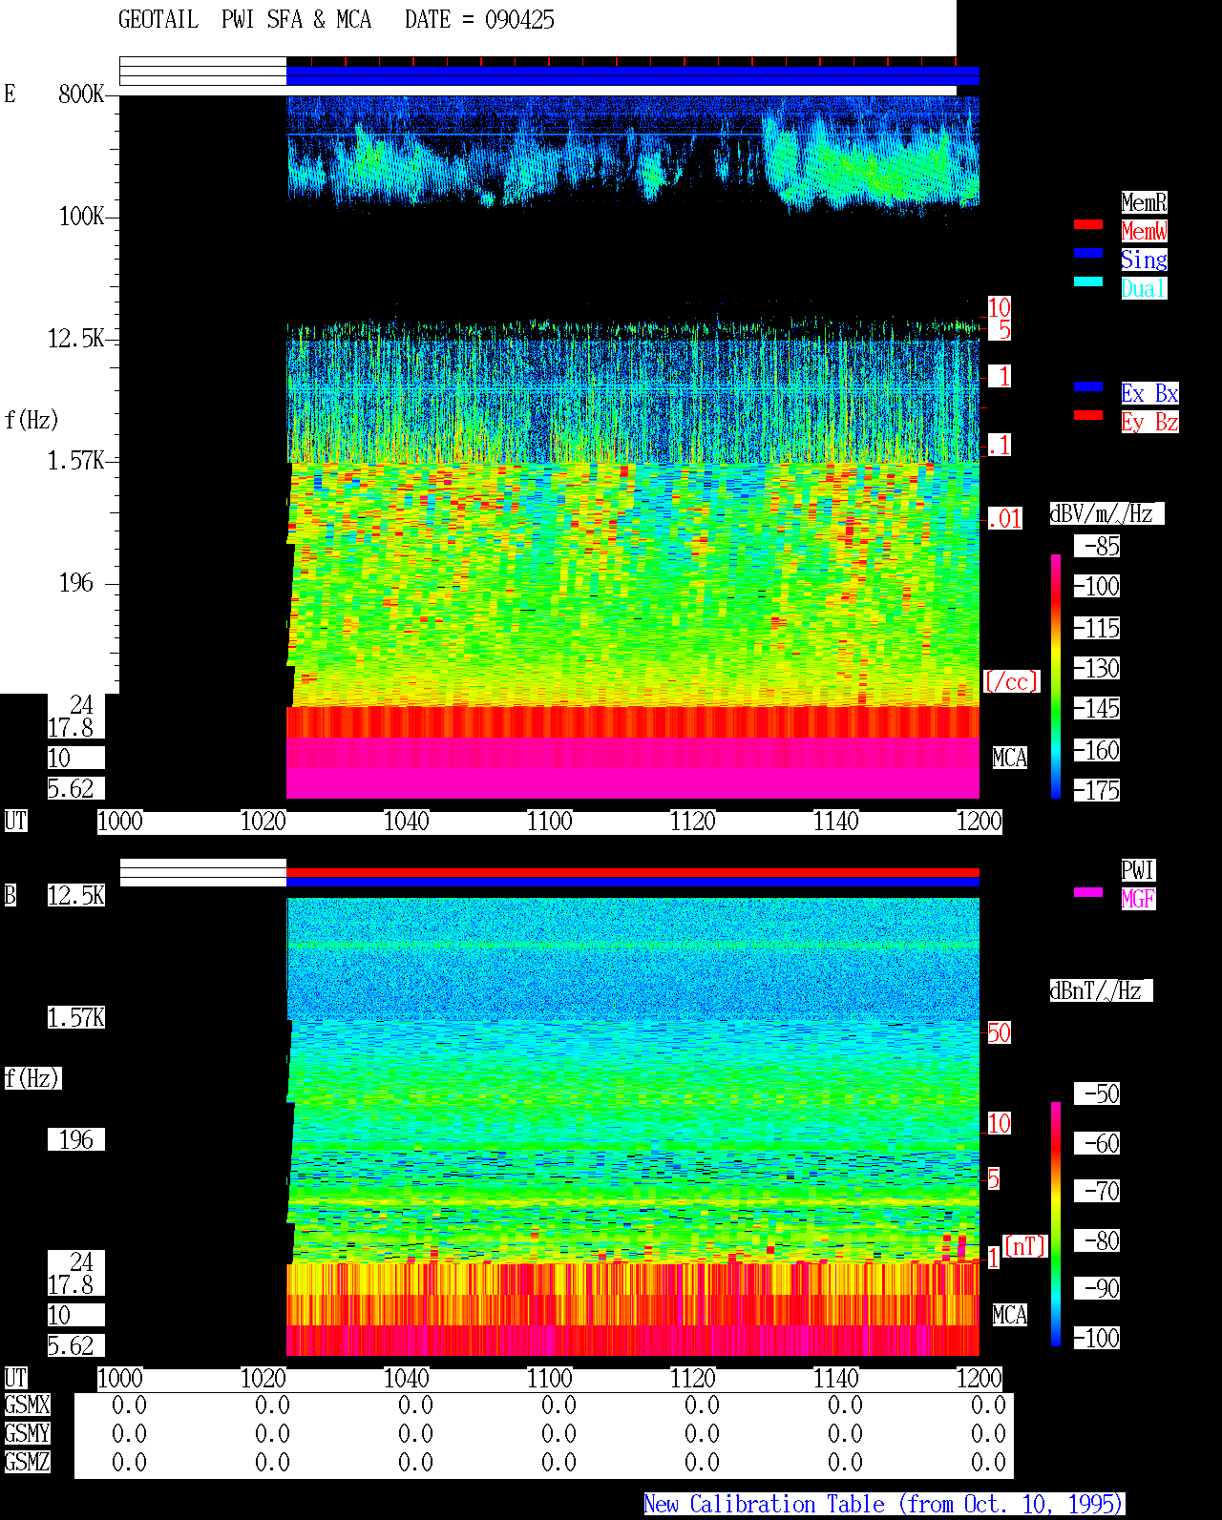1222x1520 pixels.
Task: Click the red 50 nT scale label
Action: [1000, 1032]
